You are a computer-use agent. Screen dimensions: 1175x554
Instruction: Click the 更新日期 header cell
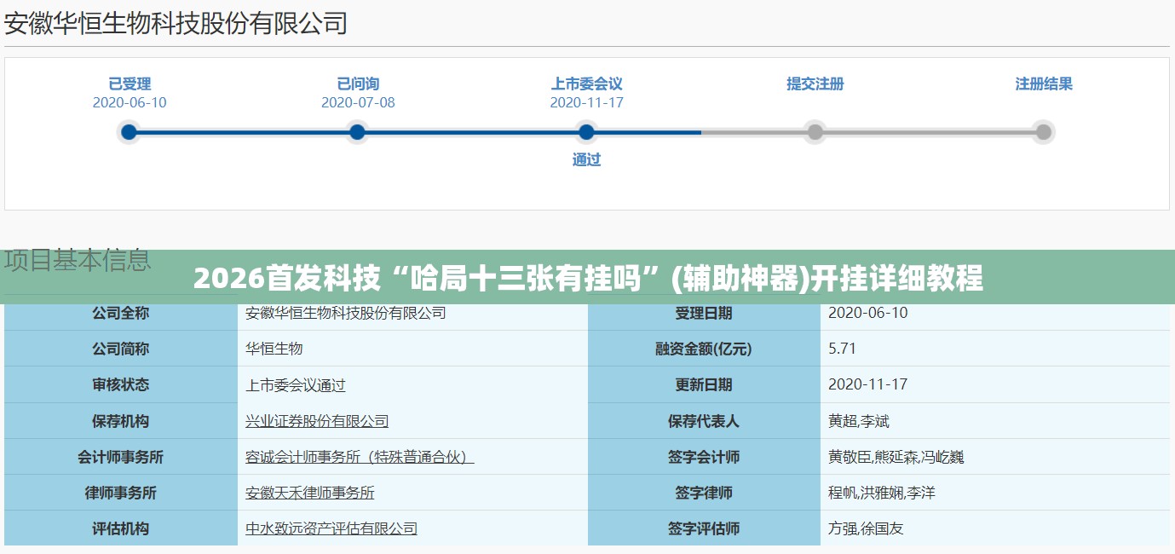(704, 384)
